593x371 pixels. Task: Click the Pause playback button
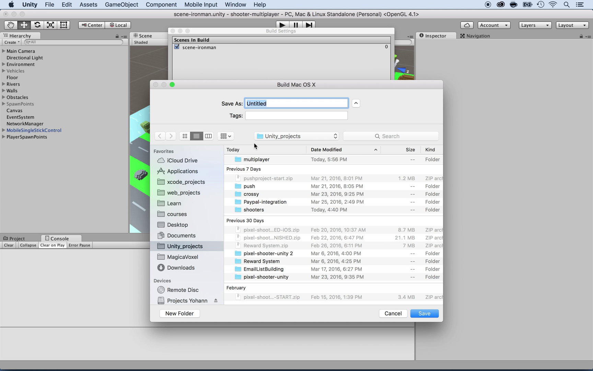coord(295,25)
